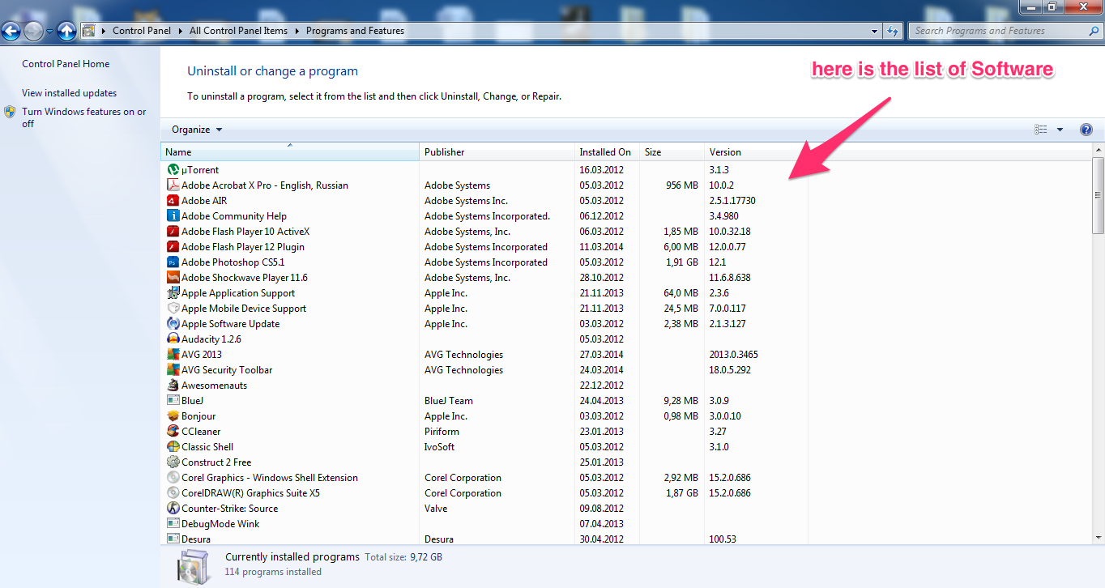Expand the view options dropdown arrow
The width and height of the screenshot is (1105, 588).
tap(1060, 130)
